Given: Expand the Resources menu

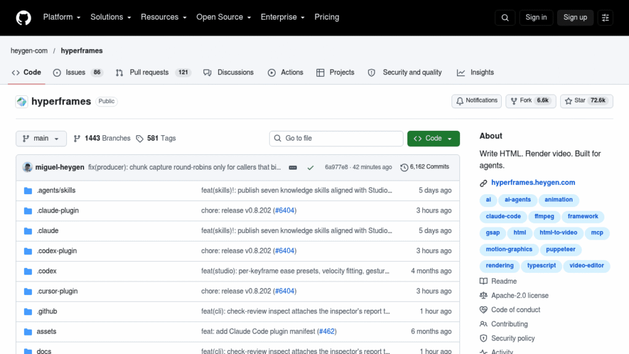Looking at the screenshot, I should pyautogui.click(x=163, y=17).
